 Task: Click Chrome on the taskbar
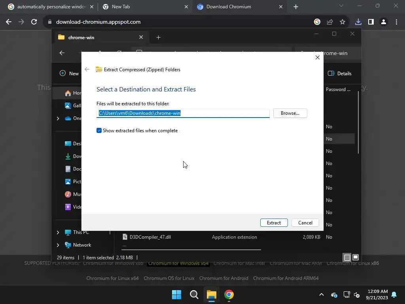pyautogui.click(x=229, y=294)
